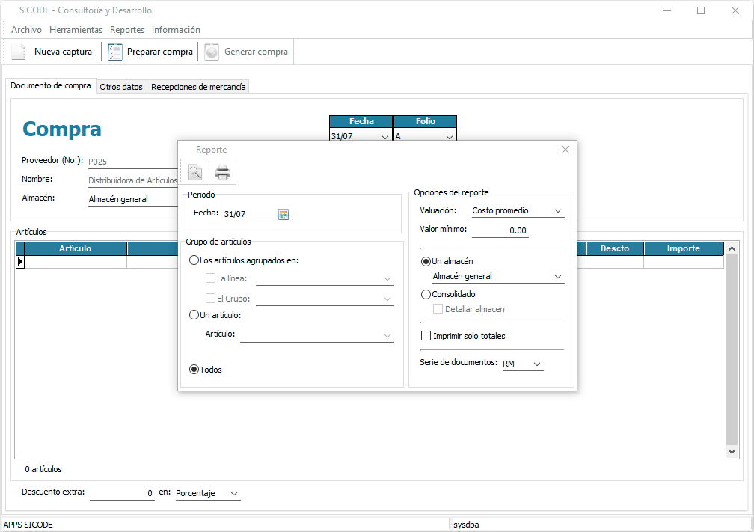Open the Serie de documentos dropdown
The image size is (754, 532).
(536, 364)
